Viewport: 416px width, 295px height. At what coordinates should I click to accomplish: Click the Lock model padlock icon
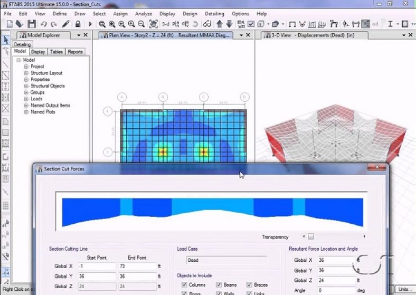pos(78,24)
